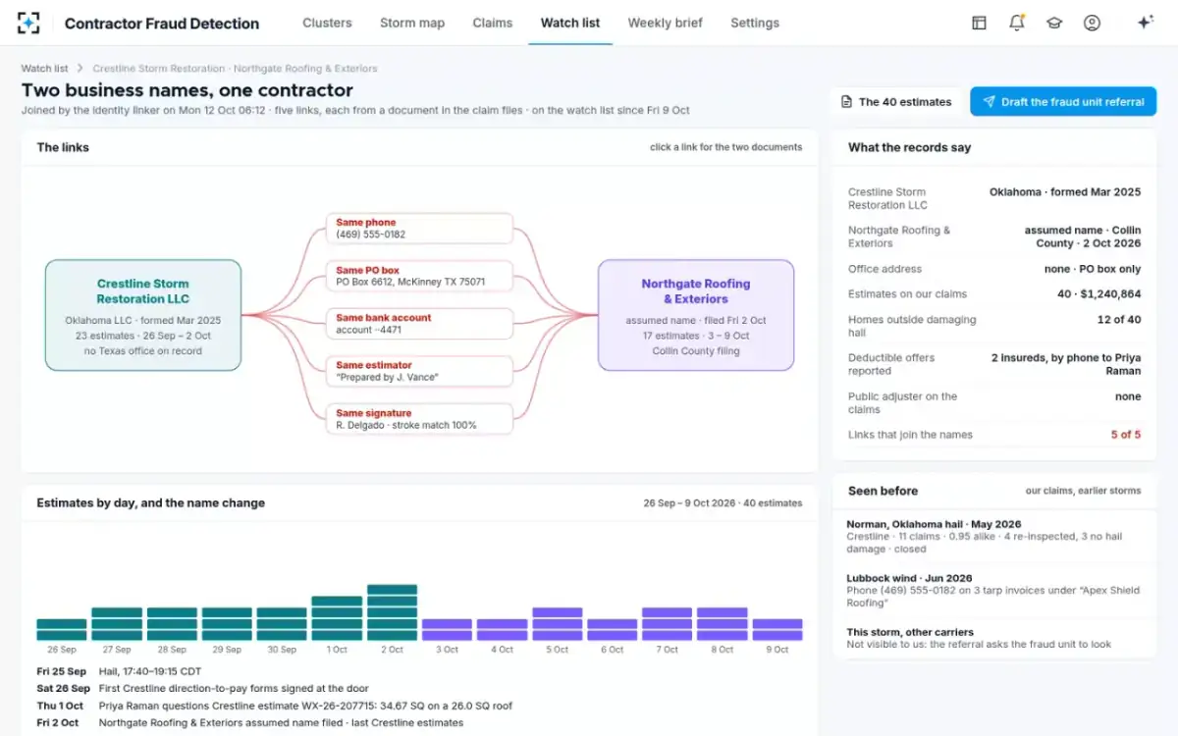Open the notifications bell
This screenshot has height=736, width=1178.
pos(1017,23)
